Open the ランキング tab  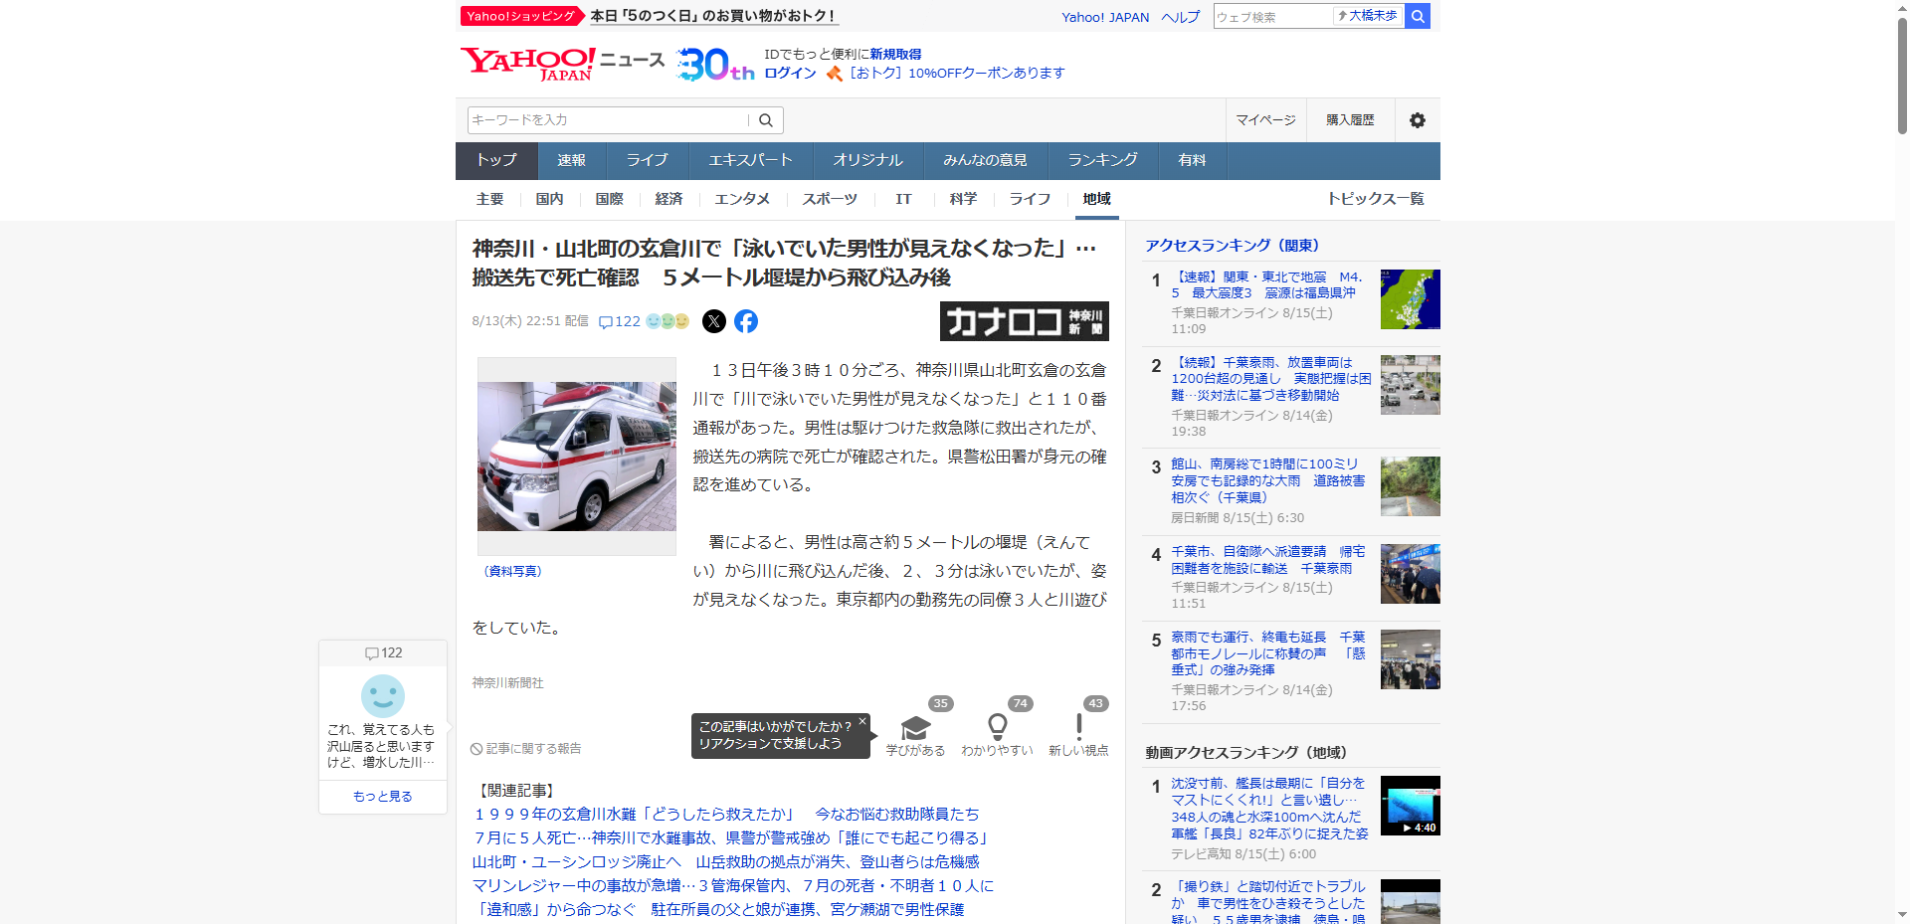click(1102, 160)
